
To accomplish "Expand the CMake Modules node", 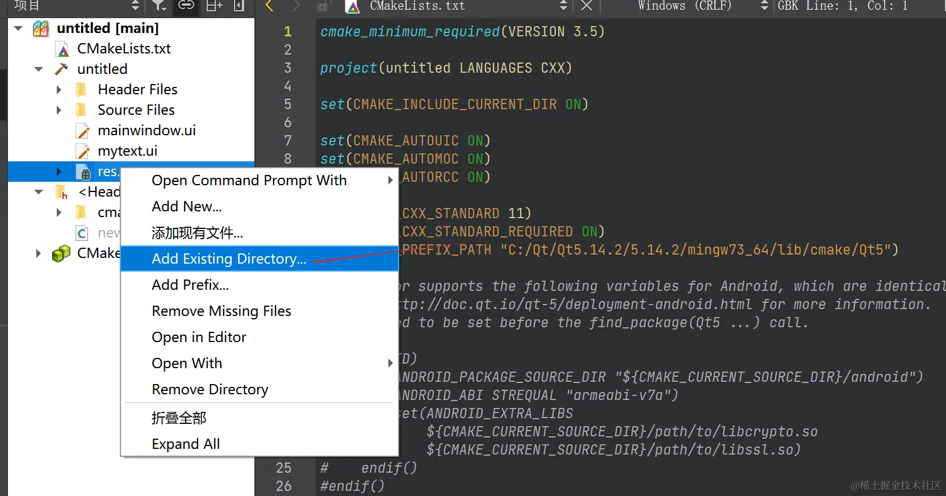I will click(x=39, y=253).
